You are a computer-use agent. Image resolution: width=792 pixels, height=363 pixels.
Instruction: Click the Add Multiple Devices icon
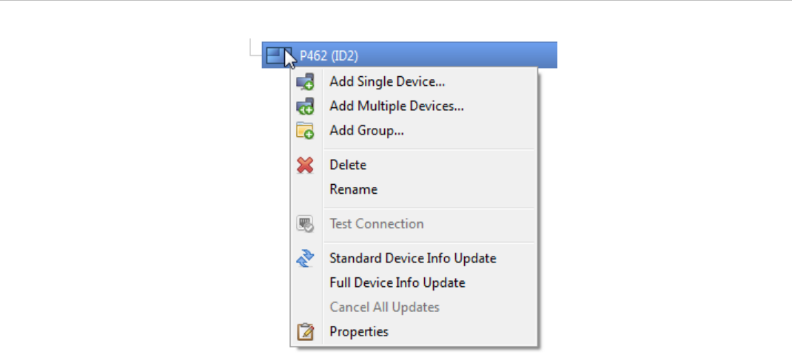point(305,106)
